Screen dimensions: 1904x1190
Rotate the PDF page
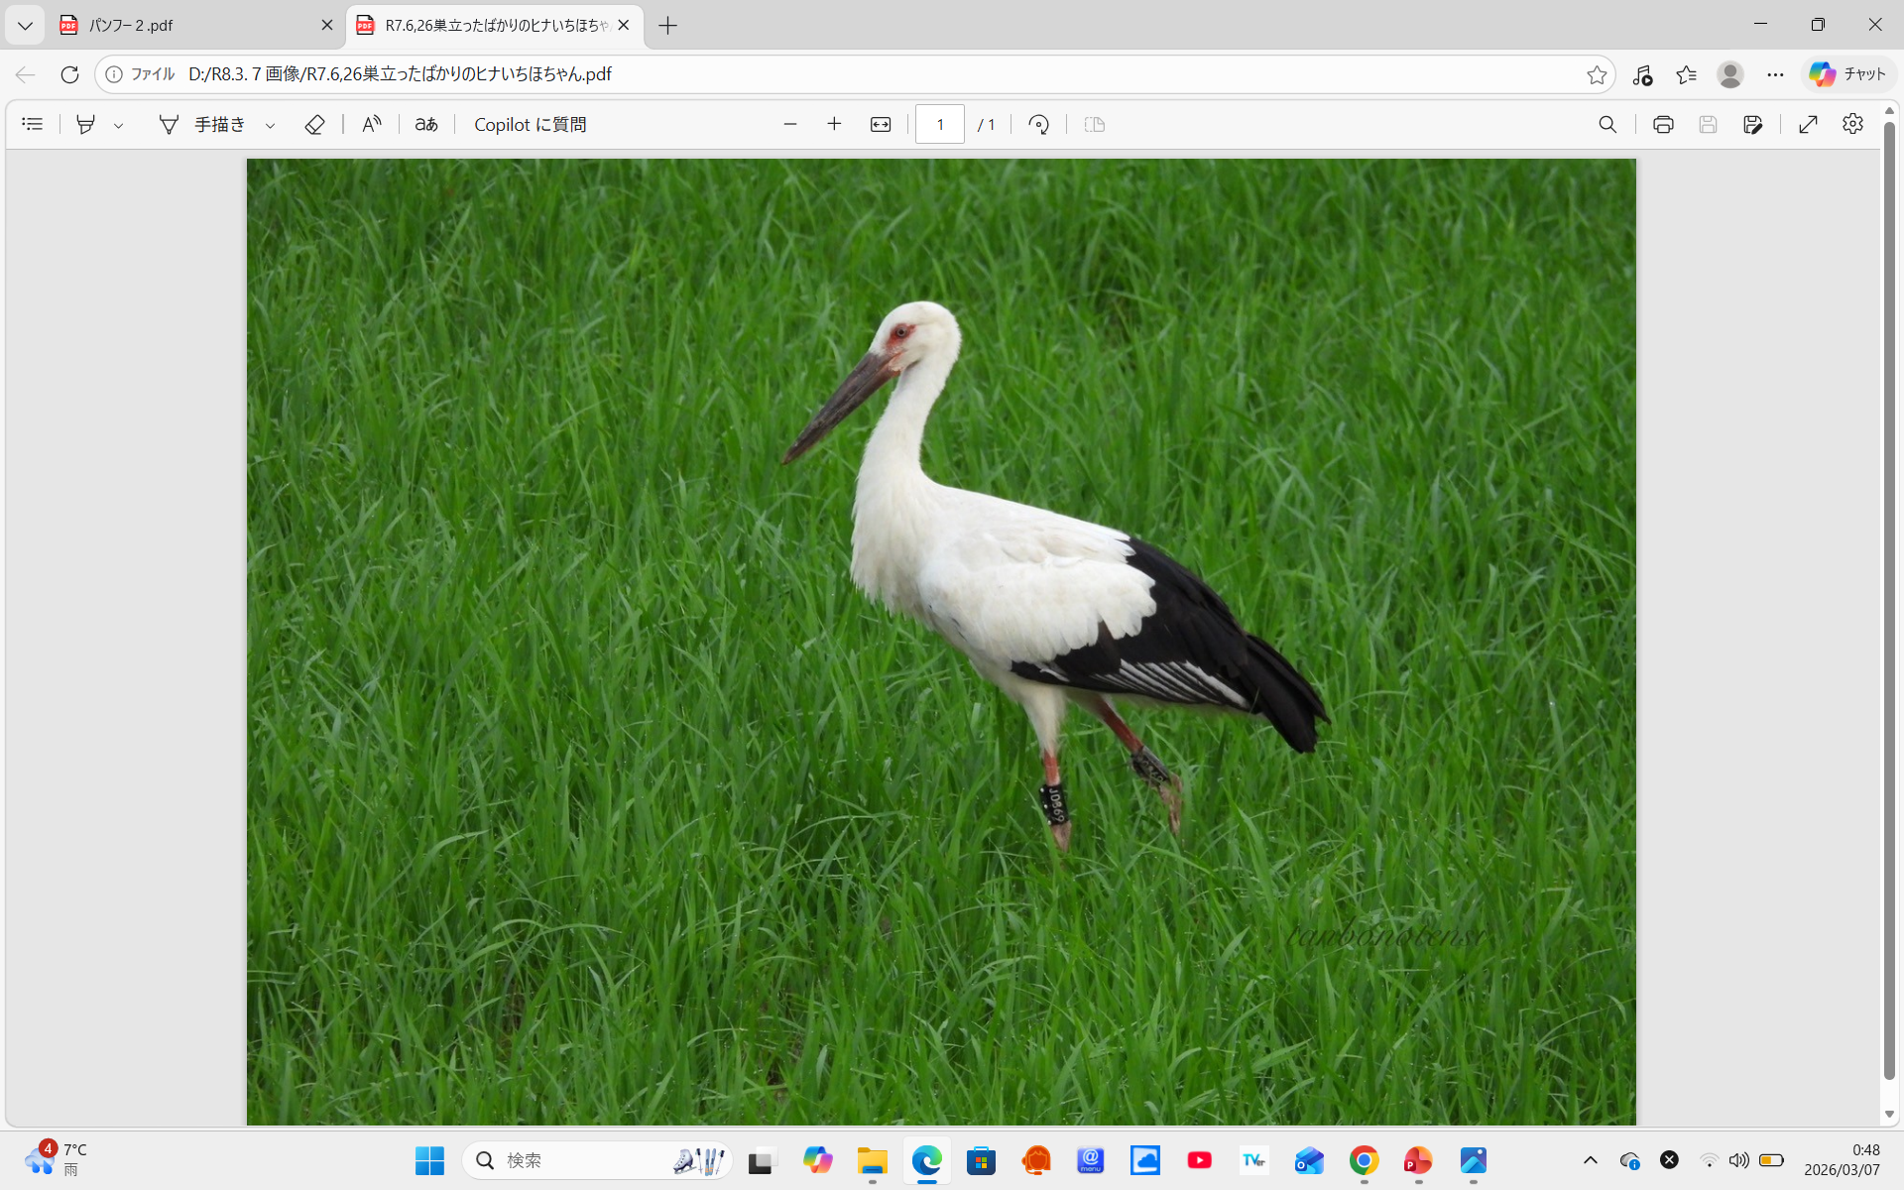click(x=1038, y=124)
